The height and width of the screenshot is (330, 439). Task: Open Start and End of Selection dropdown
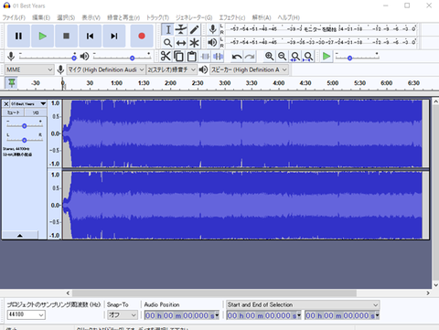303,304
